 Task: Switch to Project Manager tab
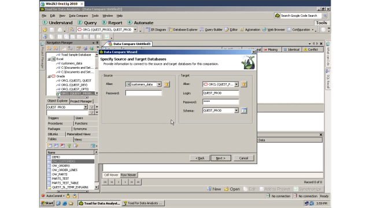81,101
